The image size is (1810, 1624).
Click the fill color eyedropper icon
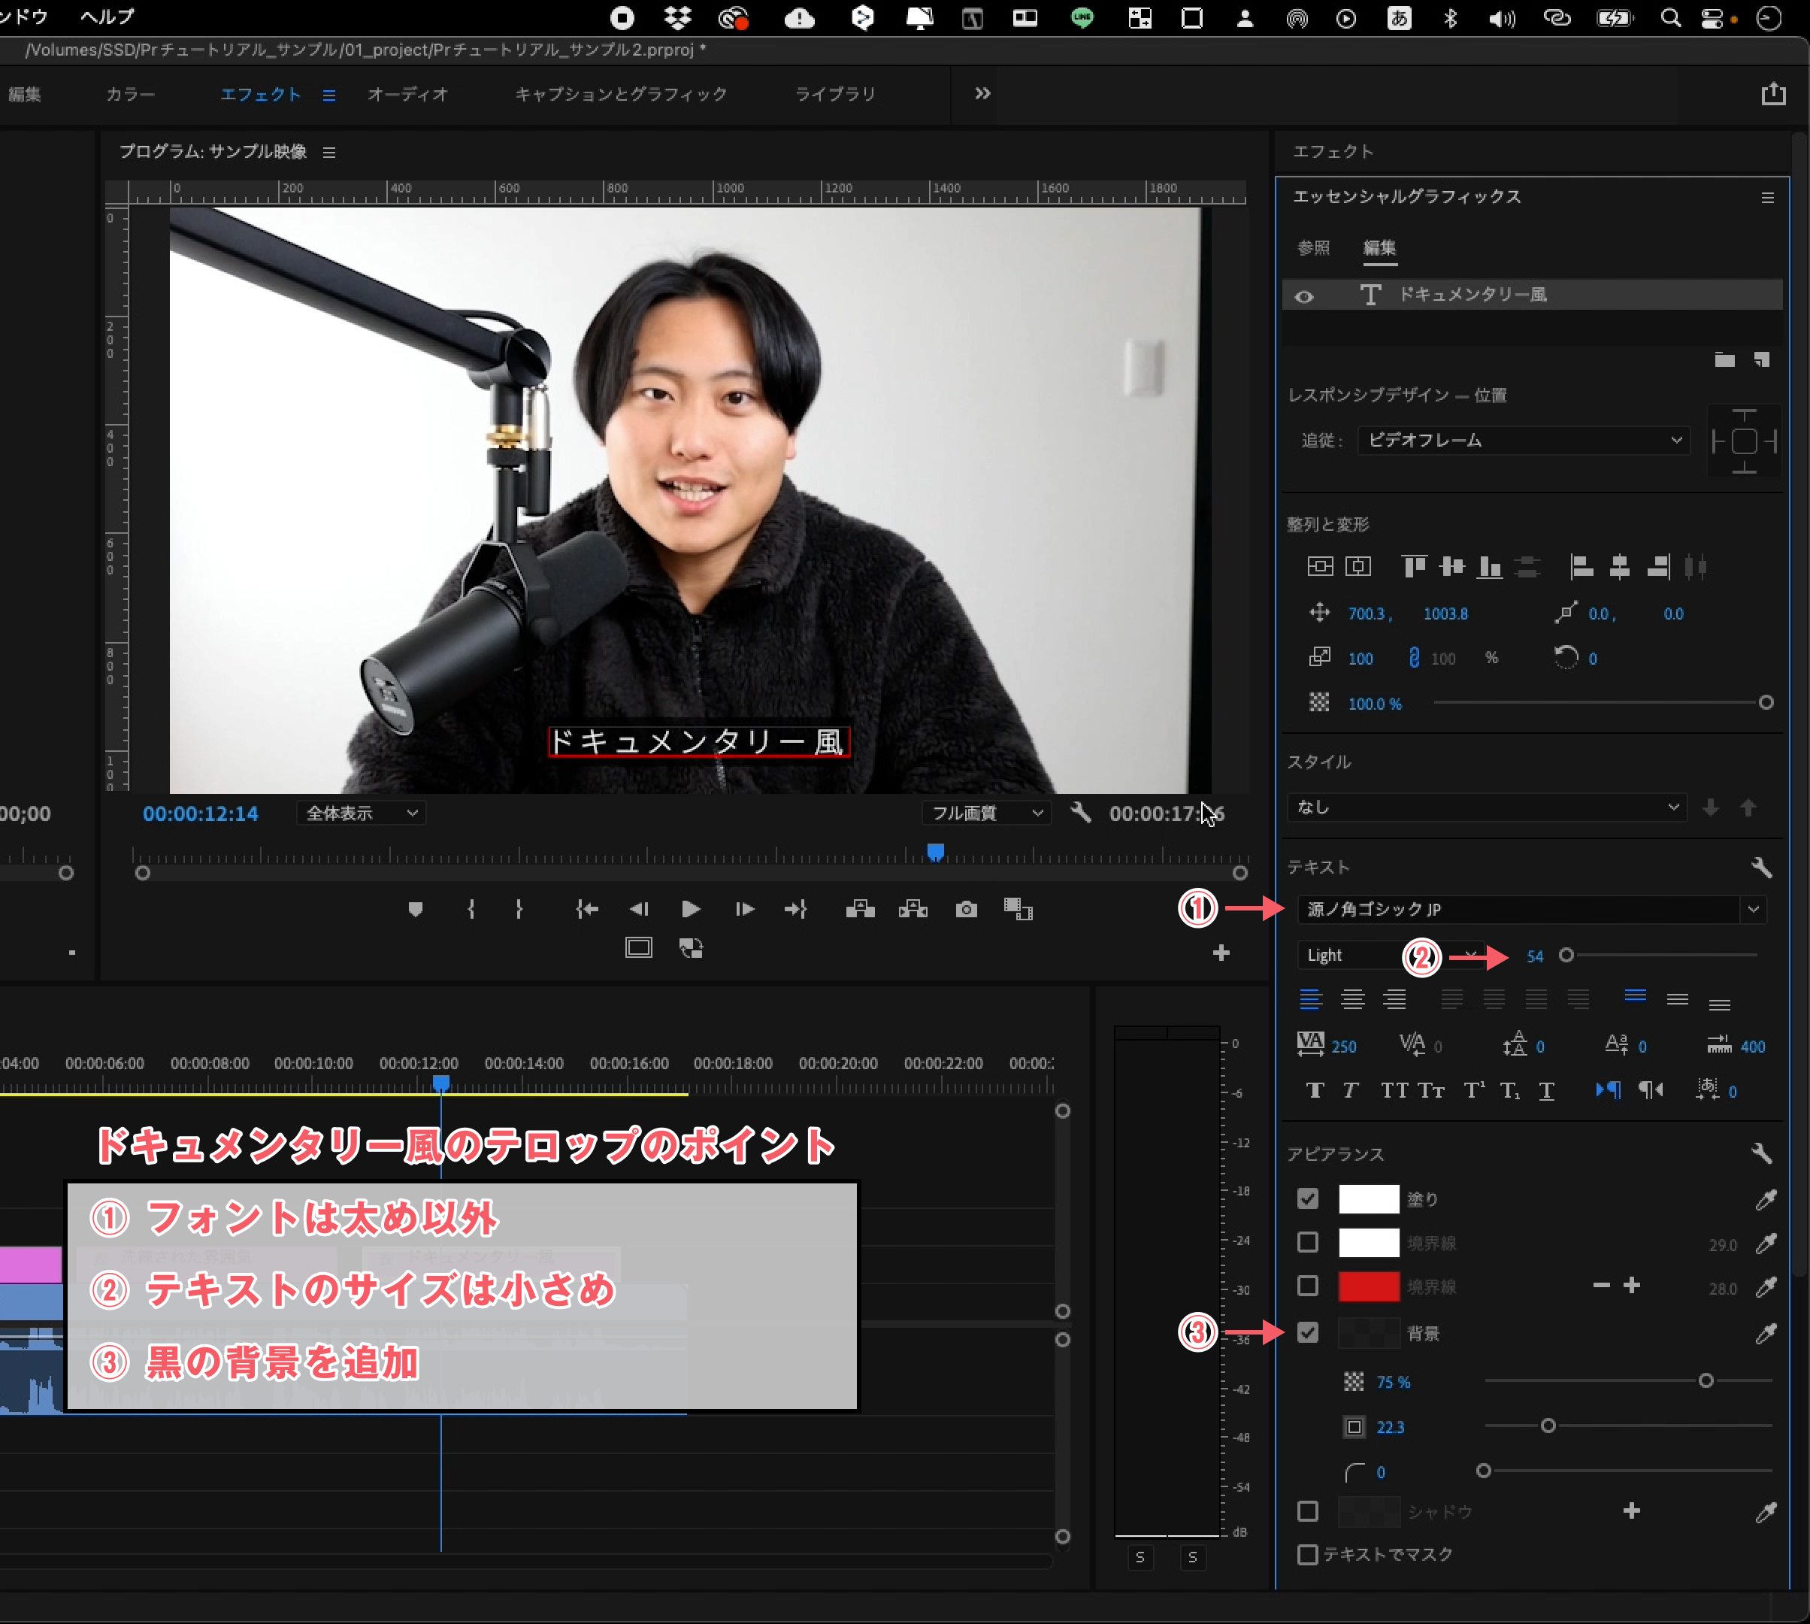point(1764,1200)
